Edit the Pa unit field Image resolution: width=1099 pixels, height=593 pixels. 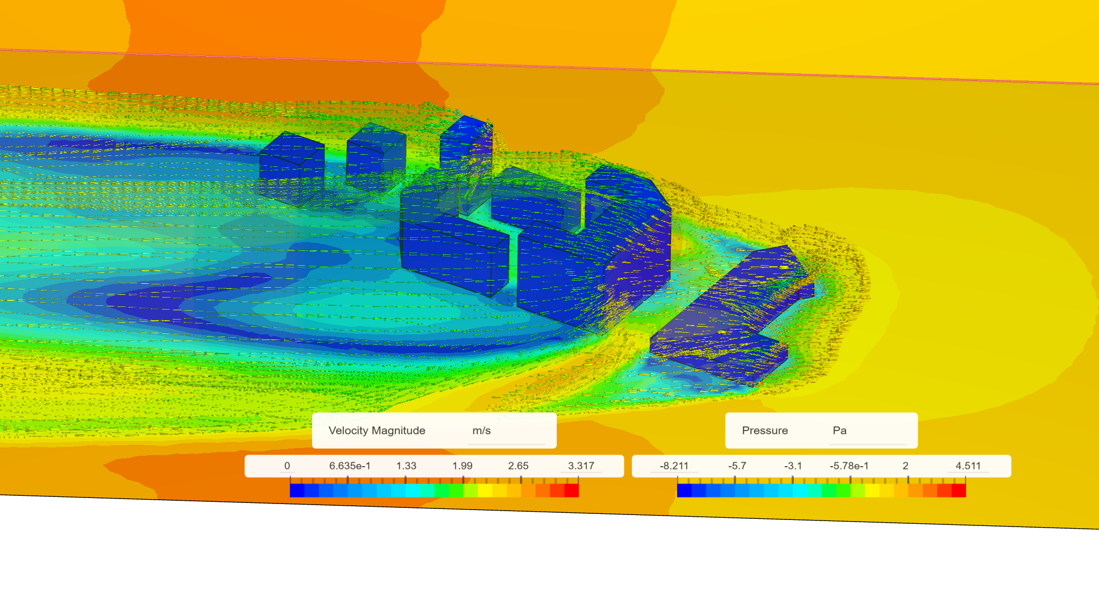click(839, 430)
